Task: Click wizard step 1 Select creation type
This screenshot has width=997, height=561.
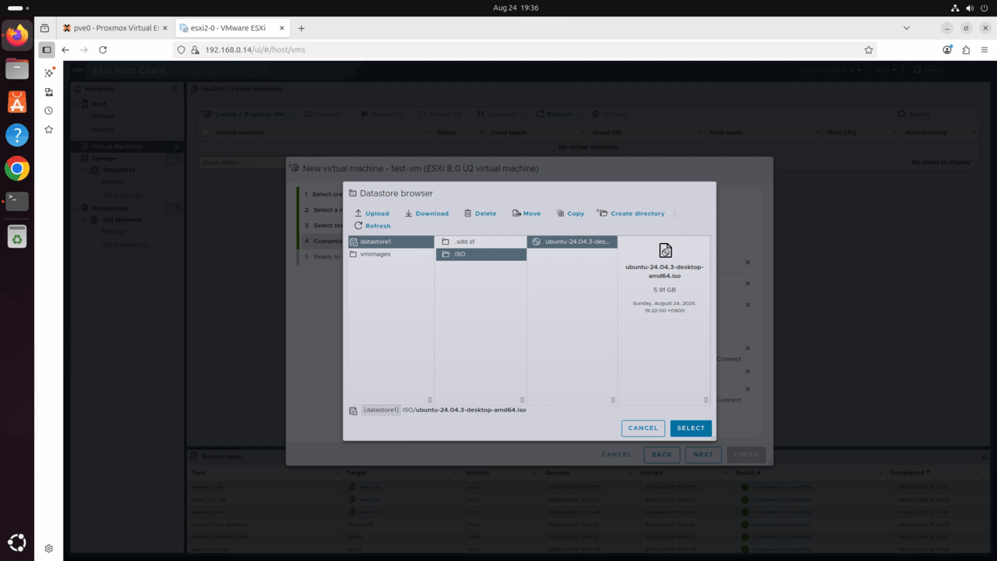Action: pyautogui.click(x=322, y=194)
